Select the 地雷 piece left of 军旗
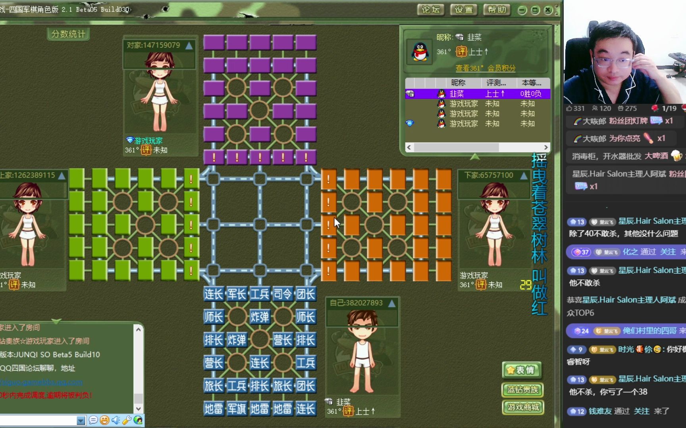This screenshot has width=686, height=428. pos(214,409)
